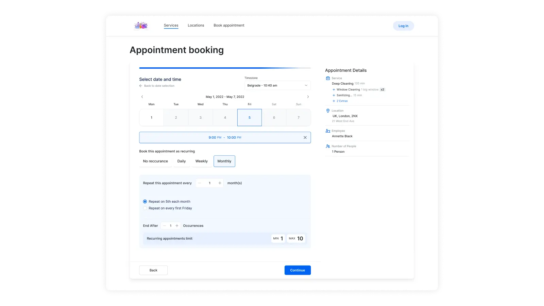Click Number of People icon
Screen dimensions: 544x306
click(x=328, y=146)
